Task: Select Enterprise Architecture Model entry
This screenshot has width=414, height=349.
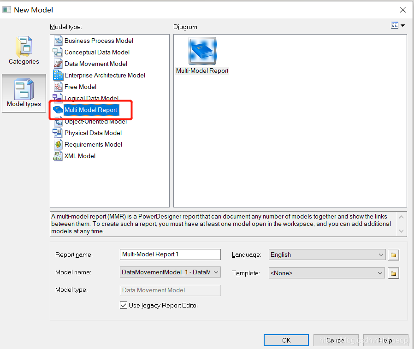Action: click(105, 75)
